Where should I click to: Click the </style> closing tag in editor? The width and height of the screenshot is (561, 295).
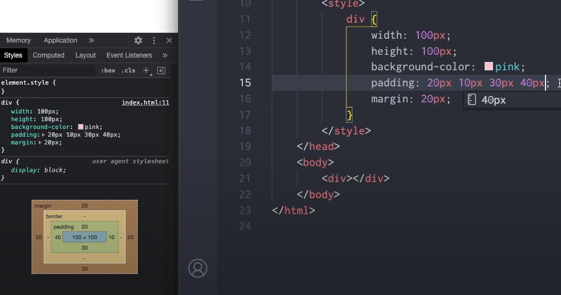(346, 131)
